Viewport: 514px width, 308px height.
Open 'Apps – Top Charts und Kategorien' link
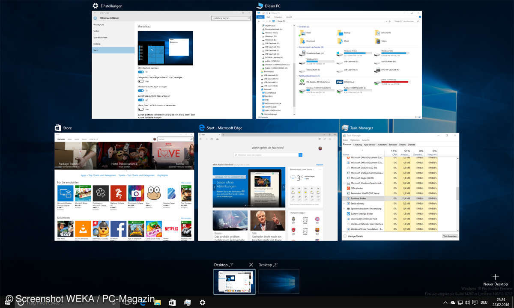click(x=98, y=175)
